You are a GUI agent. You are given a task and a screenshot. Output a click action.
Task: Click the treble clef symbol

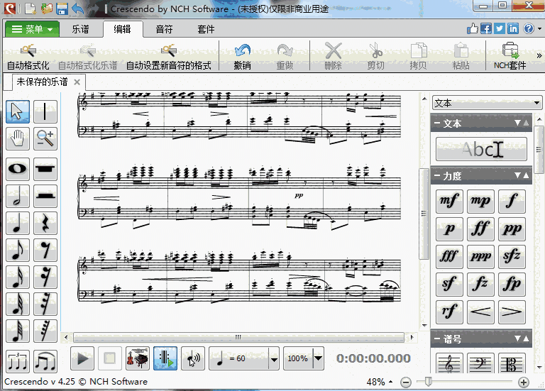point(450,365)
